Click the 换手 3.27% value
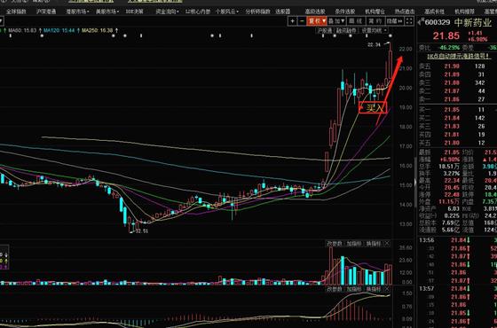Screen dimensions: 497x328 click(x=452, y=174)
